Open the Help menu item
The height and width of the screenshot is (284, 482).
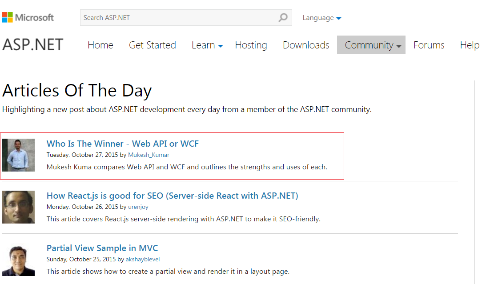(470, 45)
